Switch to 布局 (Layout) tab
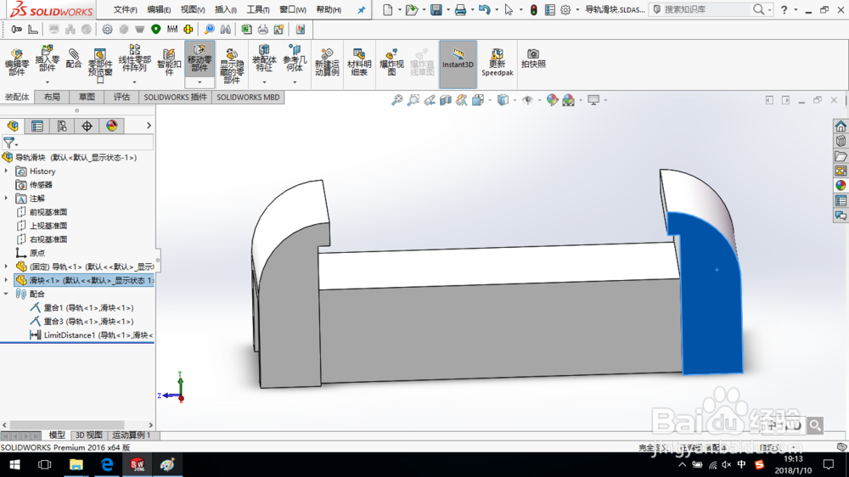Image resolution: width=849 pixels, height=477 pixels. pos(52,97)
